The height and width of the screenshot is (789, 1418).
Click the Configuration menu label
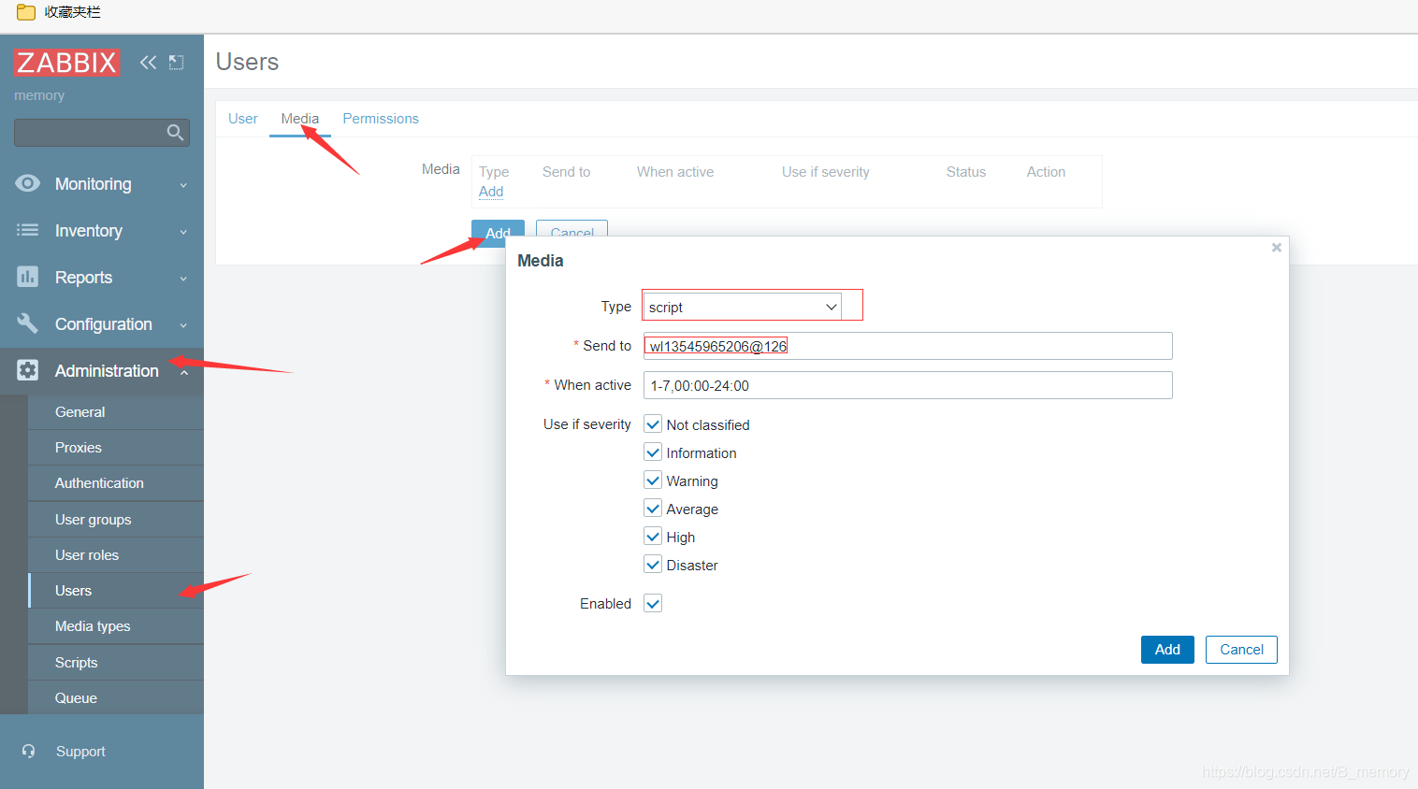104,324
